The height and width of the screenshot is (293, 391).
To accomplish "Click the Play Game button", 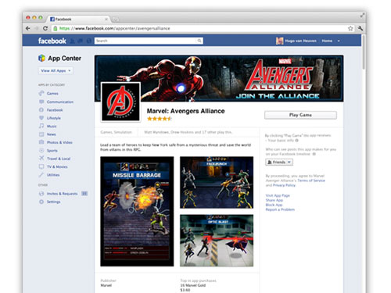I will point(300,115).
